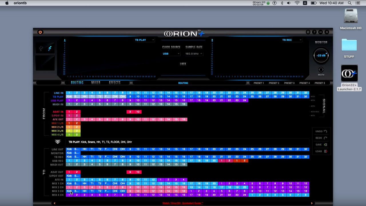Click the FROM-section LINE IN row label
The image size is (366, 206).
point(59,93)
